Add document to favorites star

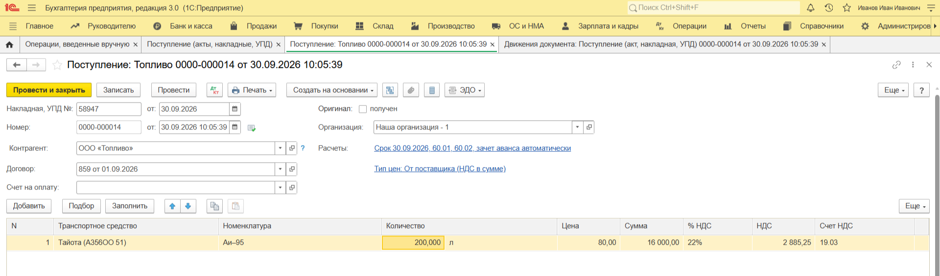click(x=57, y=64)
